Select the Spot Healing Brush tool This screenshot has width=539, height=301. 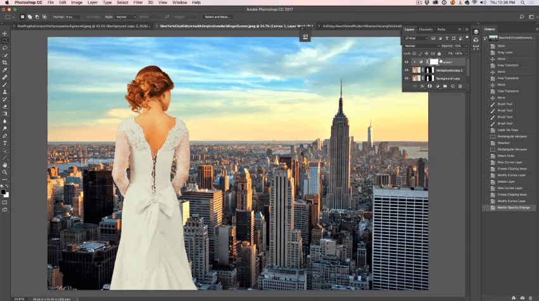5,77
